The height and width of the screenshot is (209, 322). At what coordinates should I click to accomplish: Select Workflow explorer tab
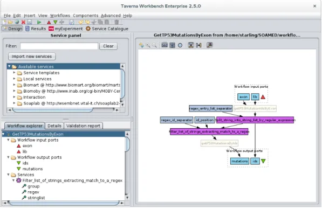pos(25,126)
